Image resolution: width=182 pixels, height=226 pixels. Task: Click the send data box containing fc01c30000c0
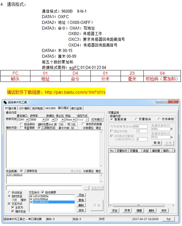click(x=53, y=179)
